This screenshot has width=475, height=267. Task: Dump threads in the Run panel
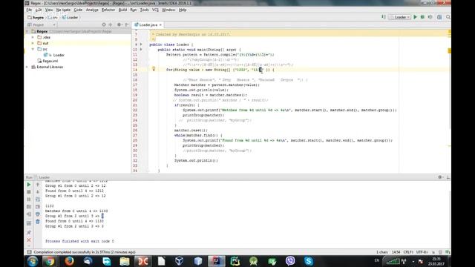[x=29, y=207]
